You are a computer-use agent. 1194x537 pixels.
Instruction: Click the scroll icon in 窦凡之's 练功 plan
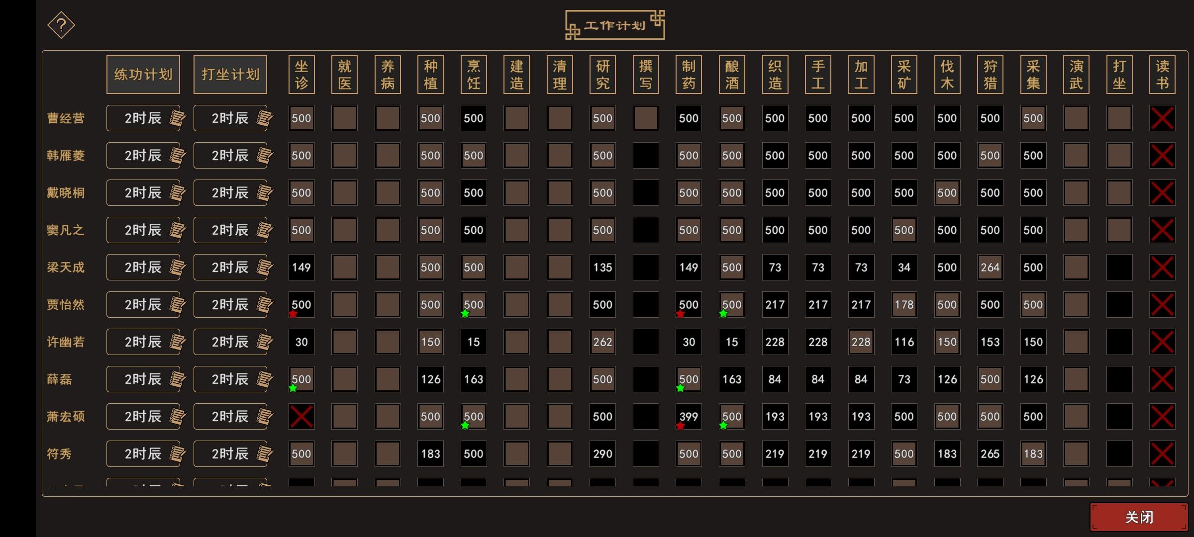coord(178,230)
